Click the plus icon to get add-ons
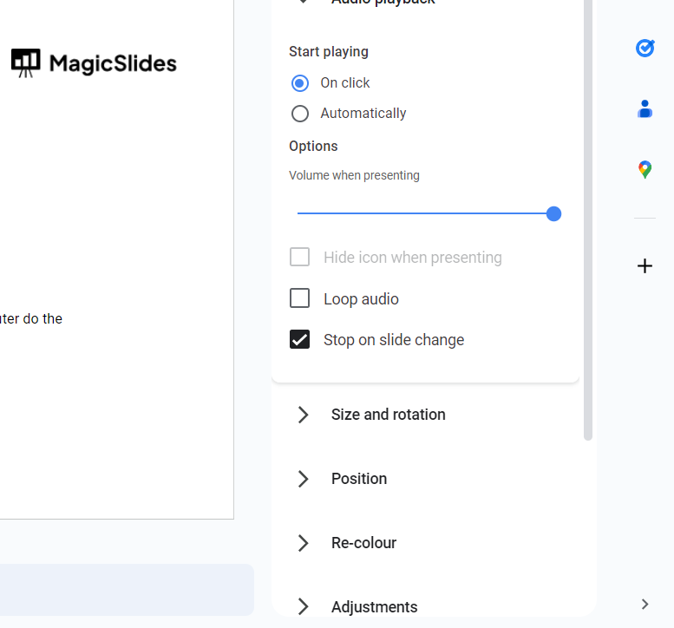 tap(645, 266)
